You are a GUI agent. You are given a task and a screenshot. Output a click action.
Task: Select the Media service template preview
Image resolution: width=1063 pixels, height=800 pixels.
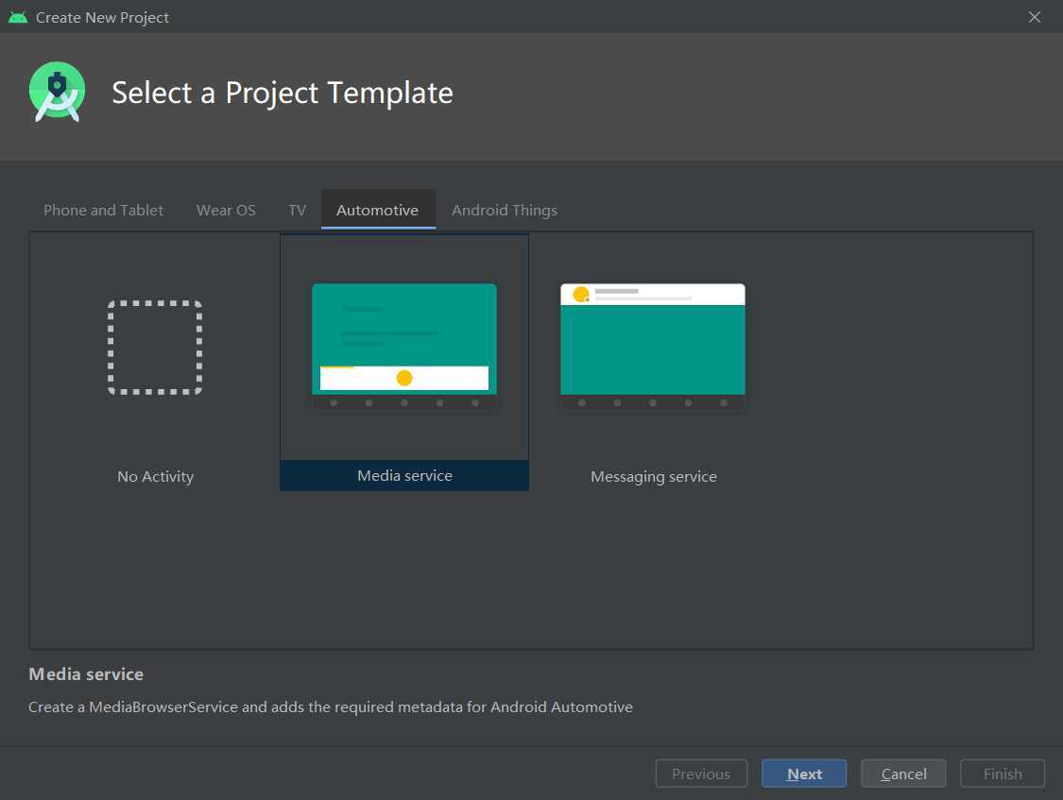tap(404, 345)
